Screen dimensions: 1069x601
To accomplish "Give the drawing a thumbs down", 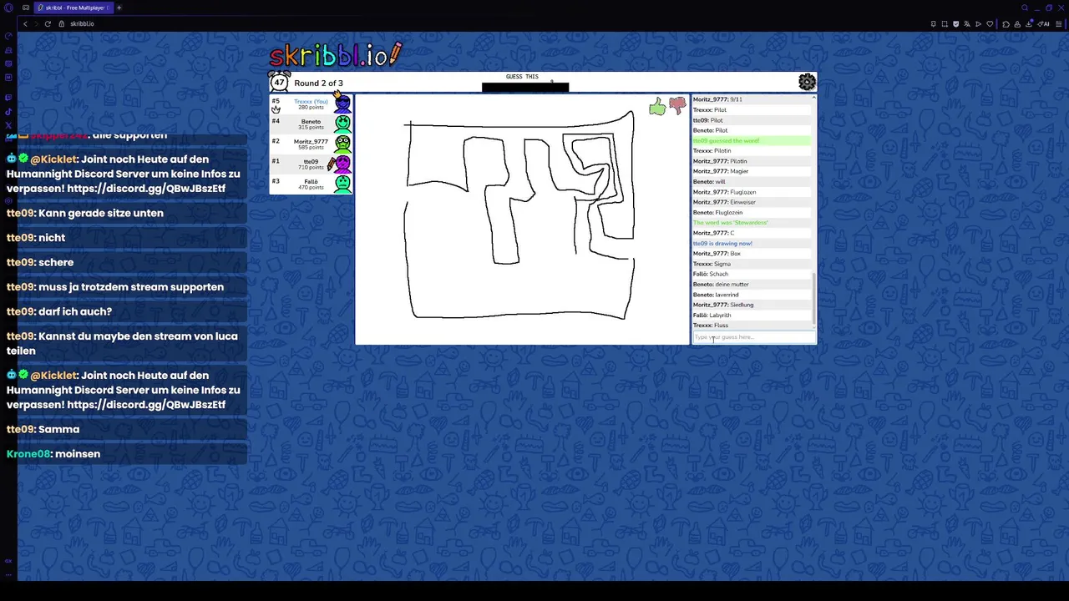I will click(677, 105).
